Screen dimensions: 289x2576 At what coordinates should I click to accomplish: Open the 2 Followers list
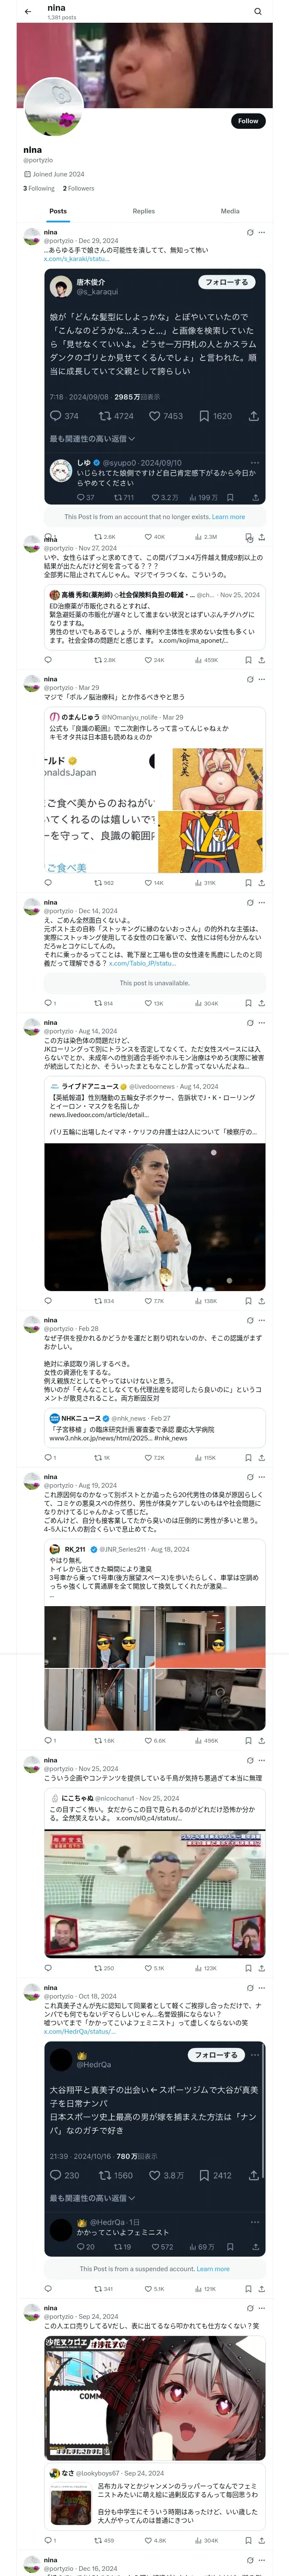(79, 188)
